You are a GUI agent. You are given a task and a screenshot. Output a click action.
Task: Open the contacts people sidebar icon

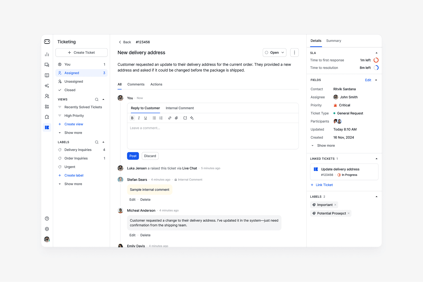[x=47, y=96]
